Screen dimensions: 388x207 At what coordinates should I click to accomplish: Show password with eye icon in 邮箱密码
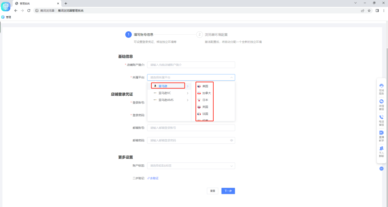[231, 140]
